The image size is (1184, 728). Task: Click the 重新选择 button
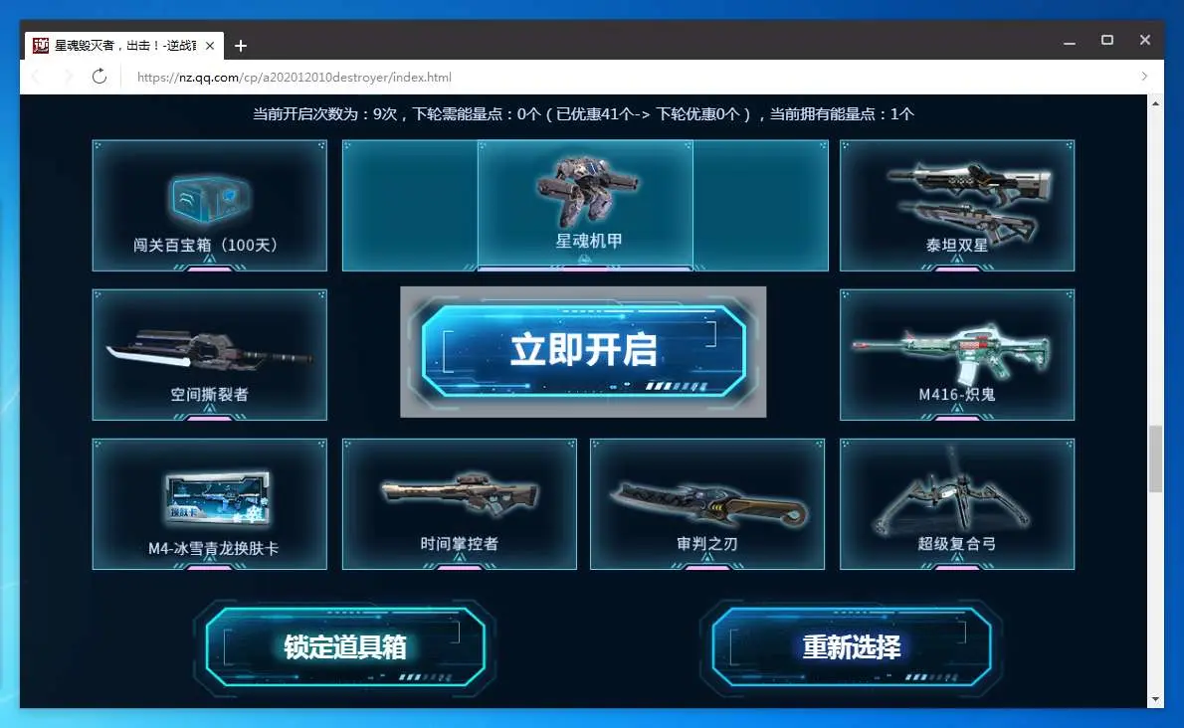(x=851, y=646)
